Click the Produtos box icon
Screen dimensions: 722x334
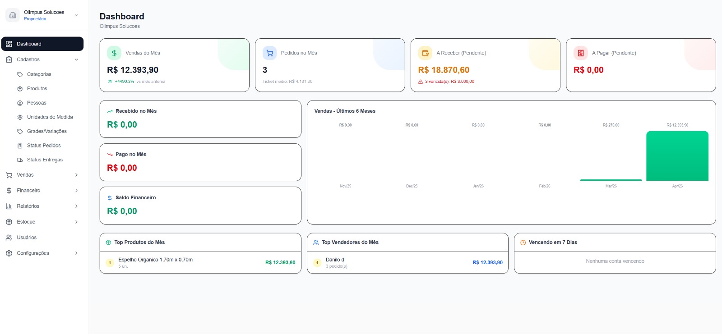coord(20,89)
